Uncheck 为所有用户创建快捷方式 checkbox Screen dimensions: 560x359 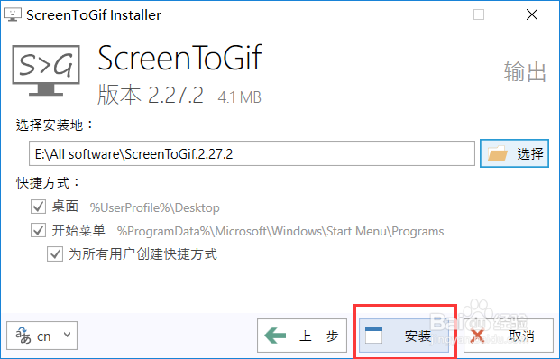pos(55,254)
